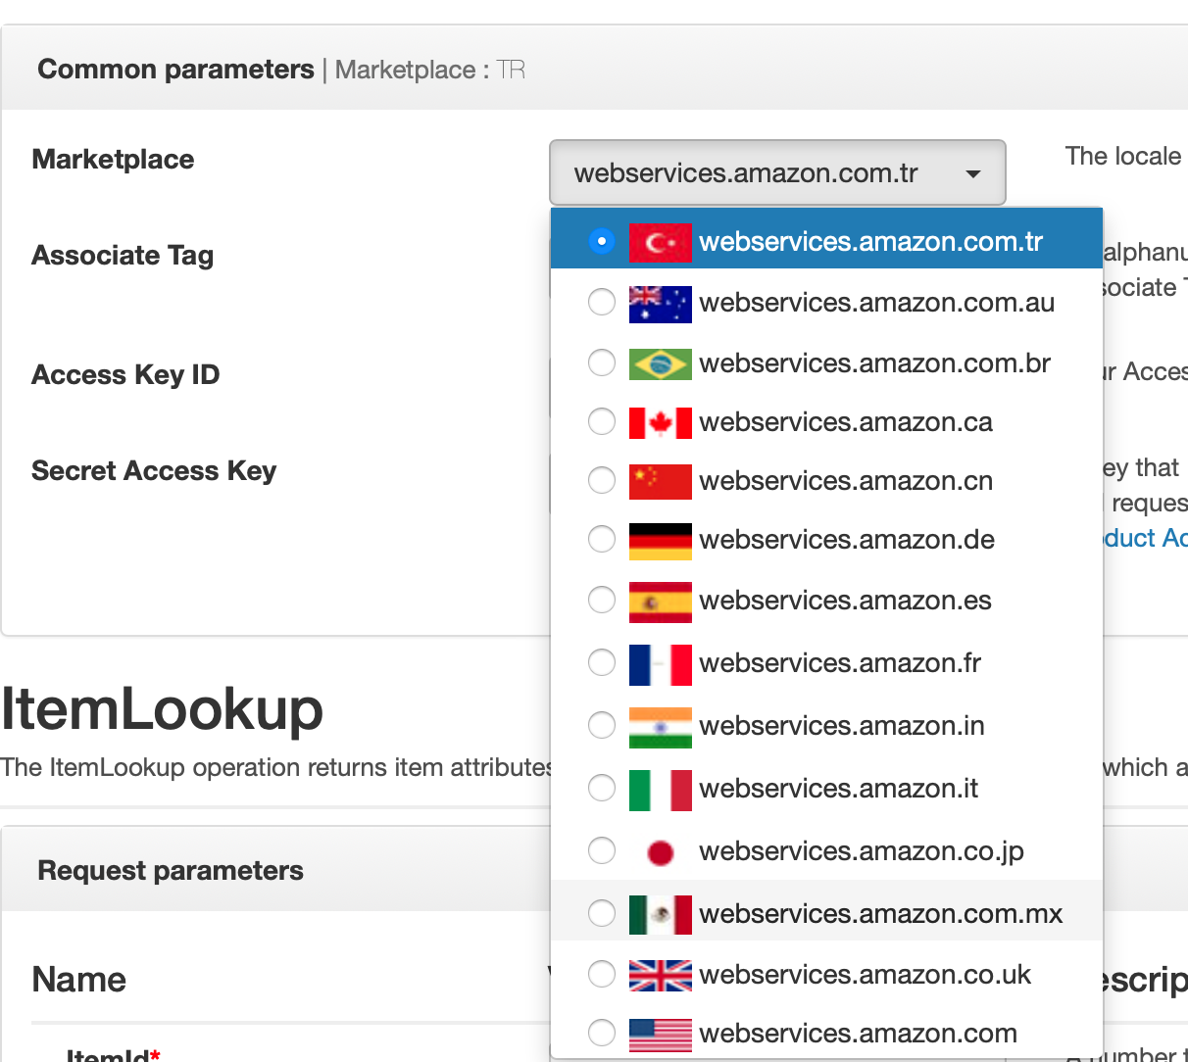The height and width of the screenshot is (1062, 1188).
Task: Click the Request parameters header
Action: [170, 869]
